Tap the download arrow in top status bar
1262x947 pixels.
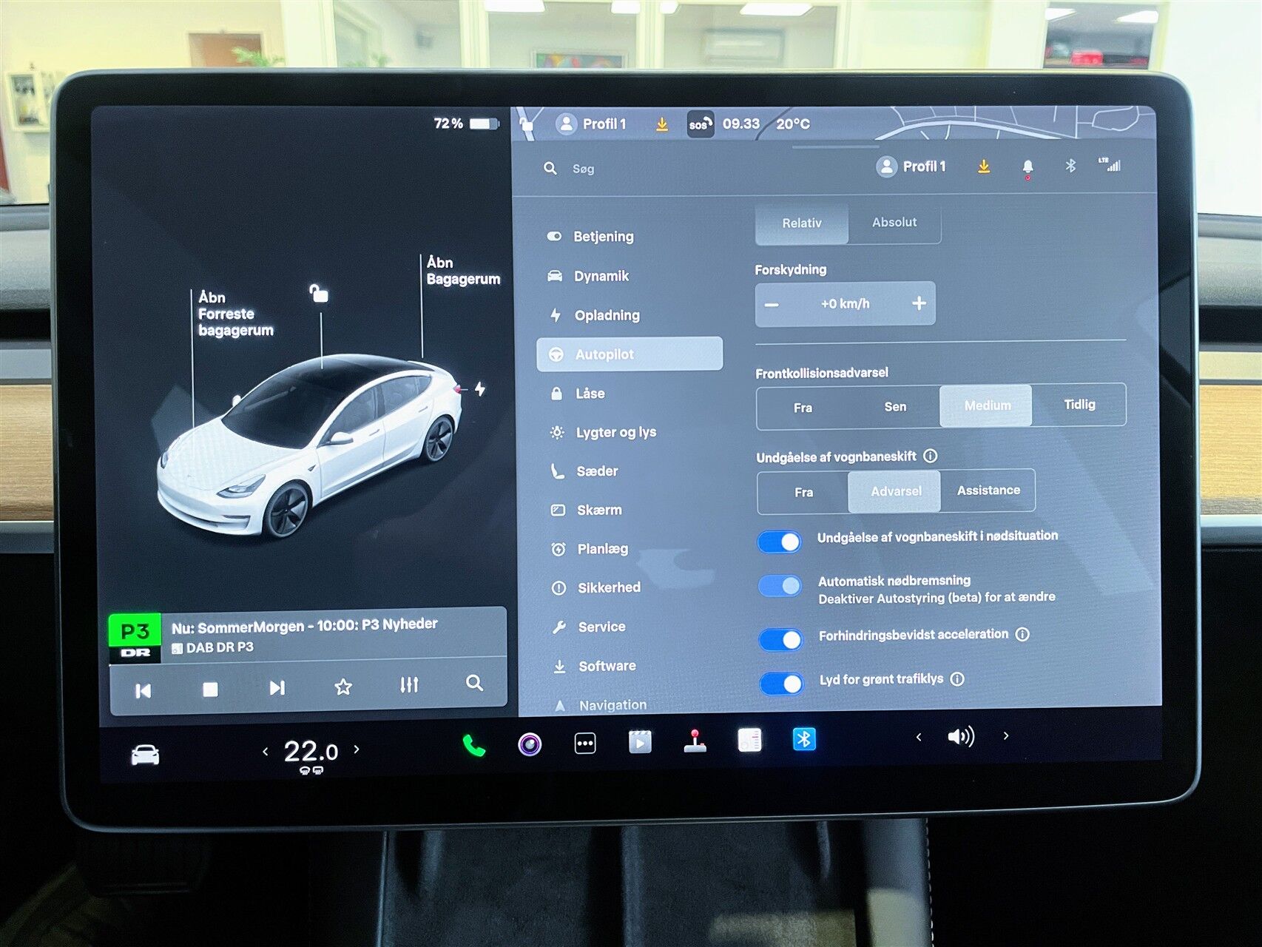click(x=662, y=124)
